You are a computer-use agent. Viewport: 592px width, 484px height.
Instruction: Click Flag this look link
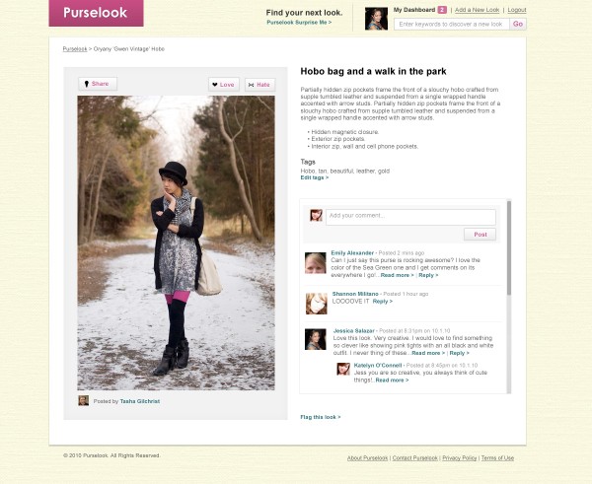pyautogui.click(x=321, y=417)
